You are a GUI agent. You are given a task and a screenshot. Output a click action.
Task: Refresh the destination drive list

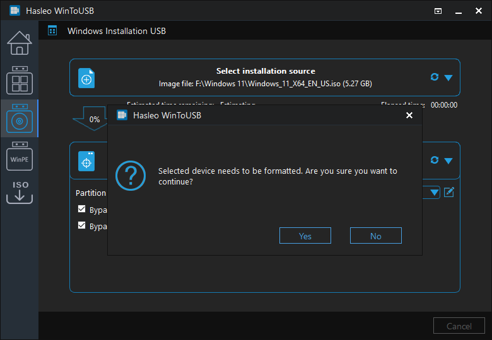[x=434, y=160]
